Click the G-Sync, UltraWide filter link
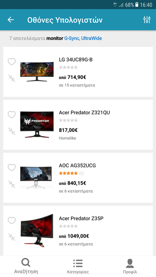 83,38
